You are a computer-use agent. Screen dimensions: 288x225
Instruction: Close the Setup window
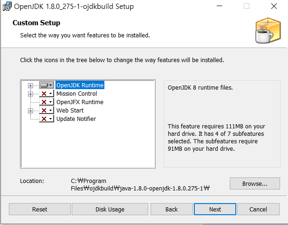coord(274,6)
